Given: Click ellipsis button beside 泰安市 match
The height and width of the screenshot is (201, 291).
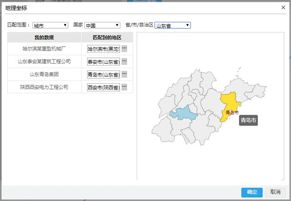Looking at the screenshot, I should (x=124, y=62).
